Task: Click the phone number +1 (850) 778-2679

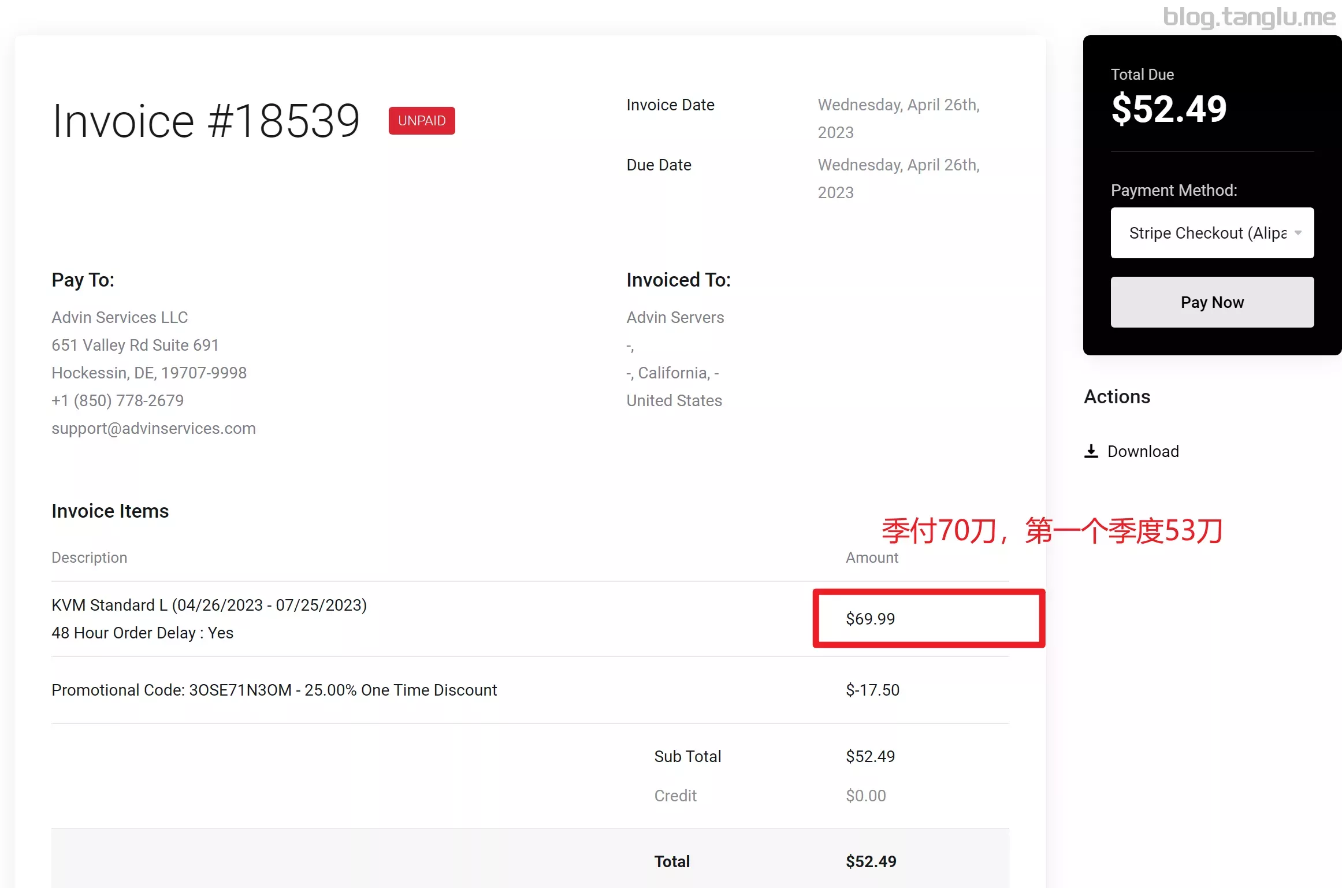Action: click(118, 400)
